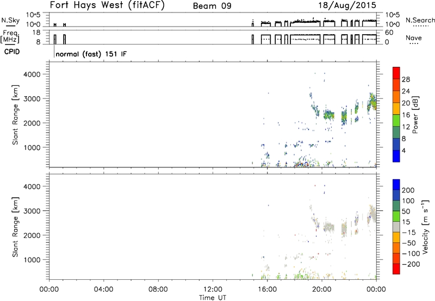Image resolution: width=435 pixels, height=301 pixels.
Task: Click the 'normal (fast) 151 IF' text
Action: point(91,54)
